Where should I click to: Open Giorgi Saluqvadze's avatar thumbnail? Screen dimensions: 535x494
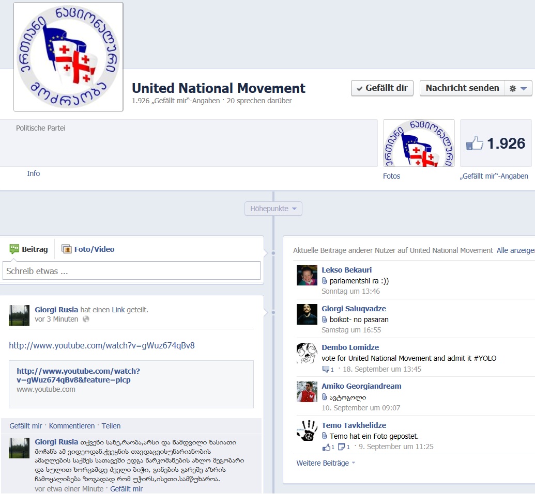point(307,314)
